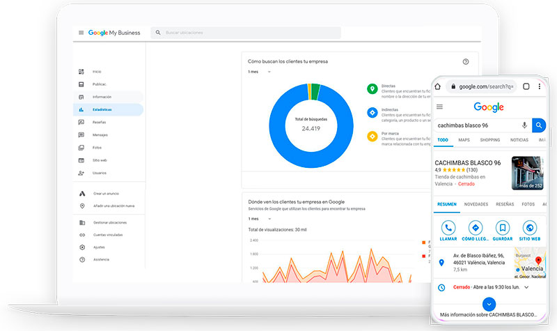
Task: Tap the Guardar bookmark icon
Action: 503,228
